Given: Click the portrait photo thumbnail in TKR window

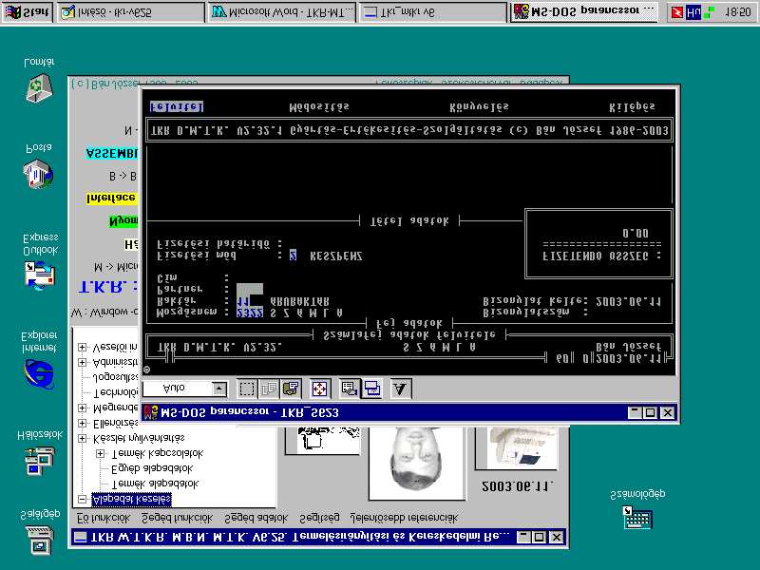Looking at the screenshot, I should 417,463.
